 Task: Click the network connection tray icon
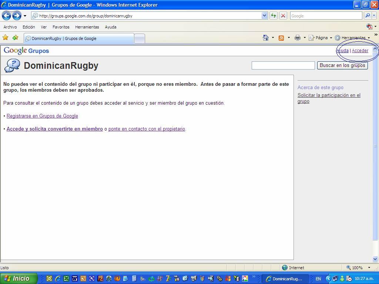[x=335, y=279]
